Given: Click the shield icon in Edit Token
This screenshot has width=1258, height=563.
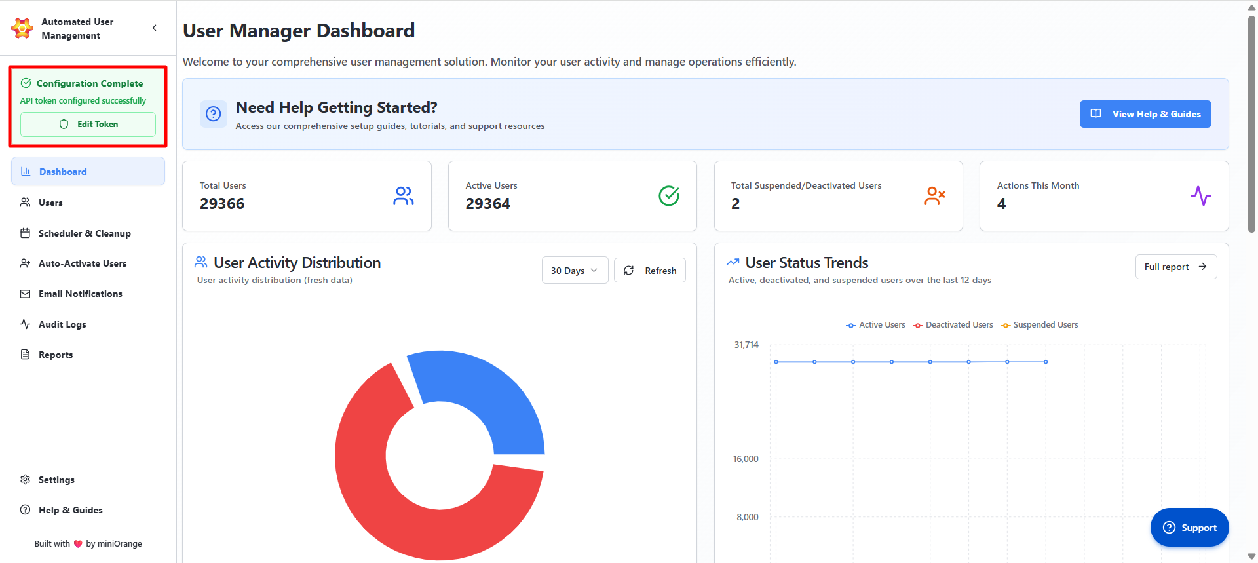Looking at the screenshot, I should click(x=64, y=125).
